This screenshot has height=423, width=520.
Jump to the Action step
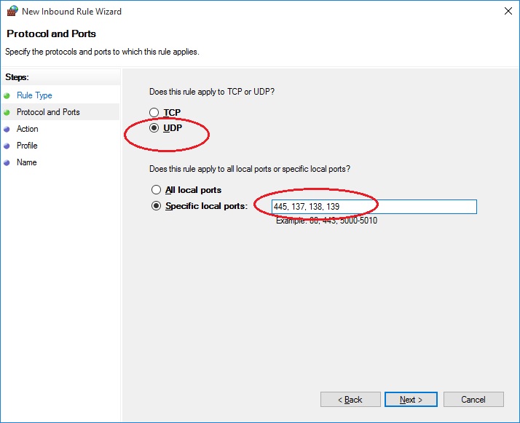pyautogui.click(x=28, y=129)
